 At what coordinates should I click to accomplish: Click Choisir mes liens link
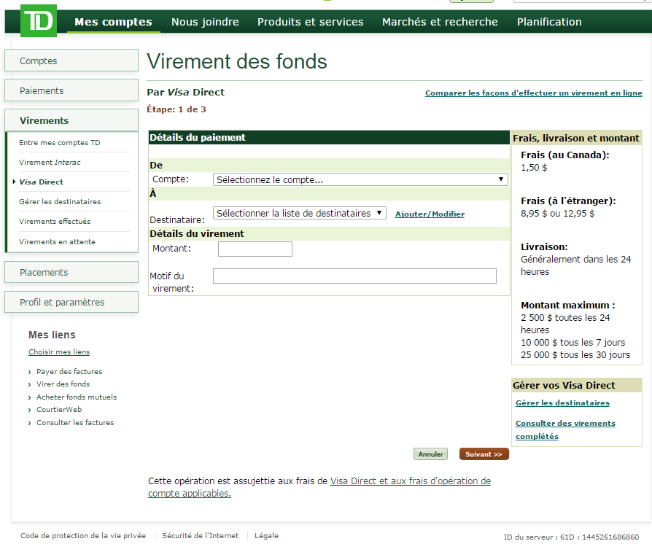(x=59, y=352)
